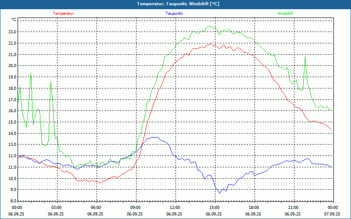Click the 20,0 y-axis value
Screen dimensions: 351x219
click(x=12, y=66)
